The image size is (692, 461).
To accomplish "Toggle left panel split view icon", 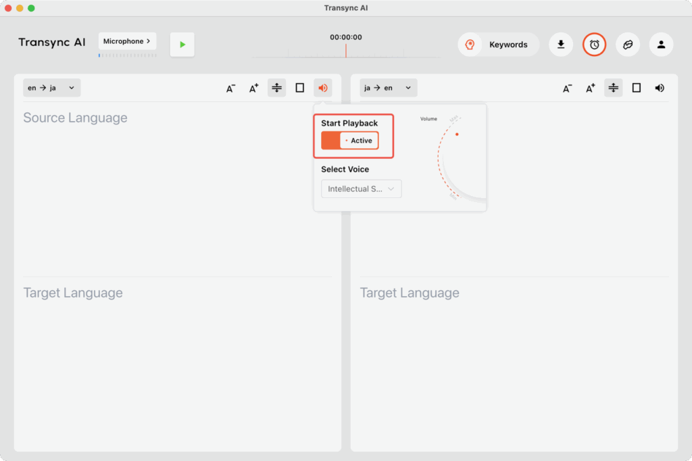I will (276, 88).
